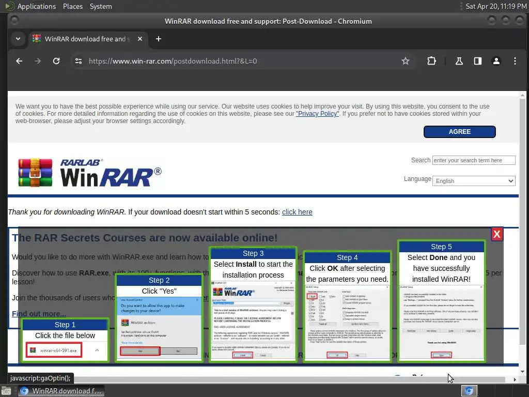529x397 pixels.
Task: Click the show desktop icon in bottom panel
Action: click(x=6, y=391)
